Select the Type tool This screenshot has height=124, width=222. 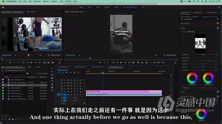[x=52, y=90]
